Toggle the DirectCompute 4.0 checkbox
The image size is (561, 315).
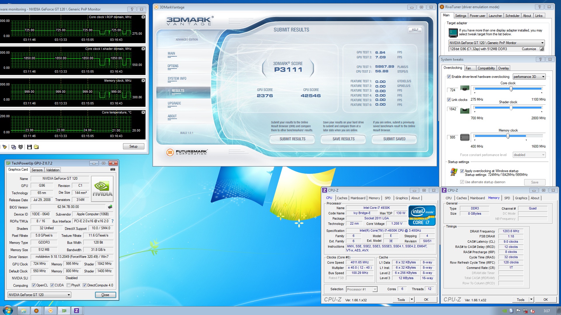click(x=84, y=285)
